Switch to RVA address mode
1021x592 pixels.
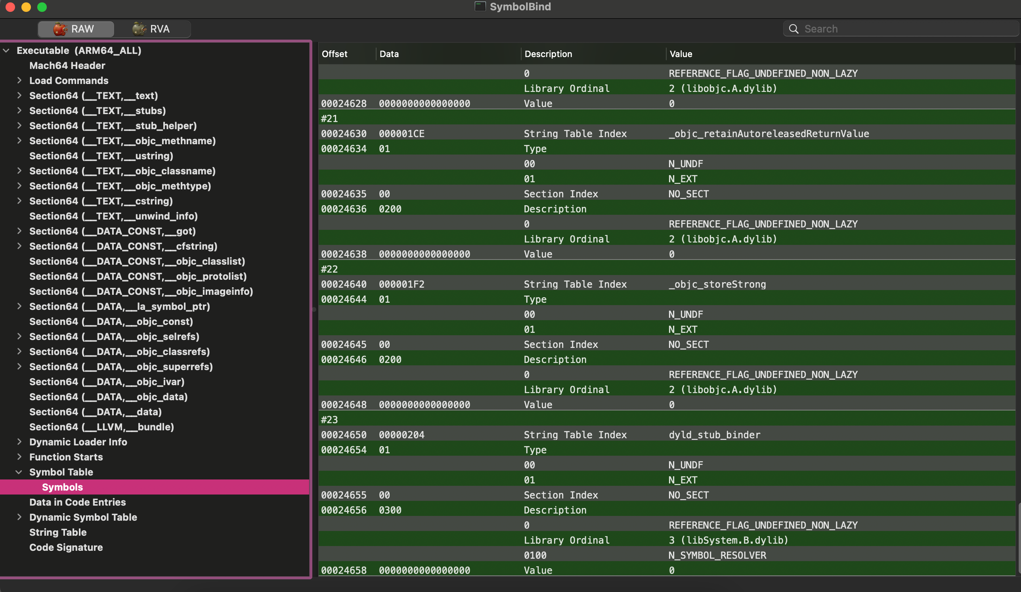tap(152, 29)
